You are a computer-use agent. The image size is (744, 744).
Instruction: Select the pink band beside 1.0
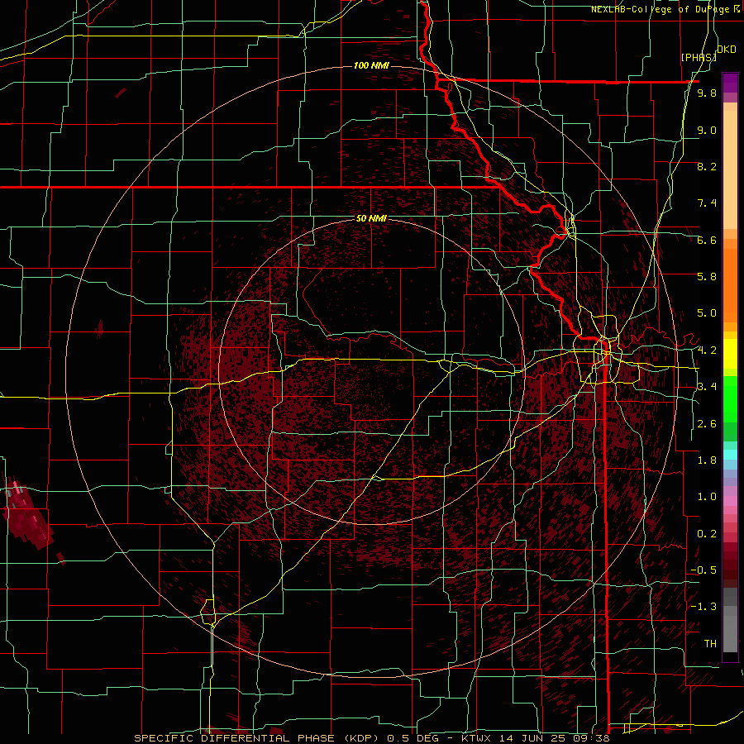point(730,500)
